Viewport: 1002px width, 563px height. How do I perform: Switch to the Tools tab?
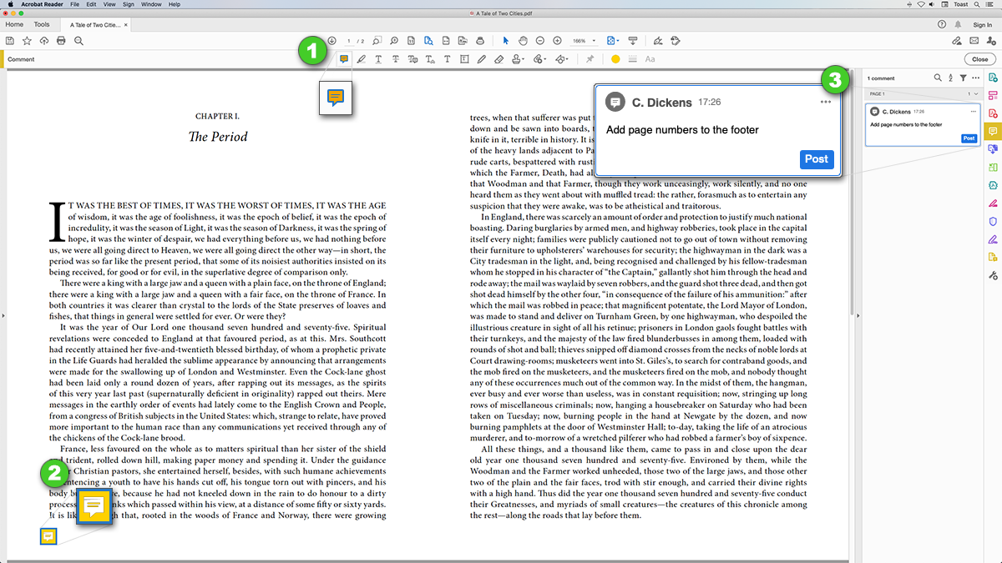pos(42,25)
